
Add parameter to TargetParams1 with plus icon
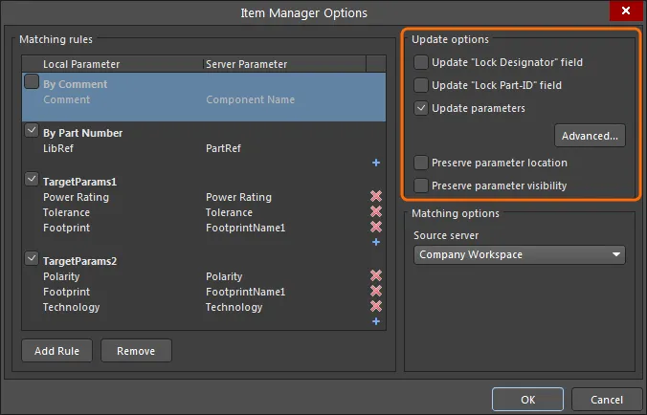tap(376, 242)
